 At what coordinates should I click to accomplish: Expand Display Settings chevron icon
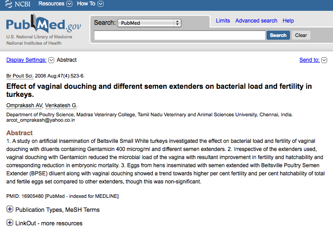tap(51, 60)
